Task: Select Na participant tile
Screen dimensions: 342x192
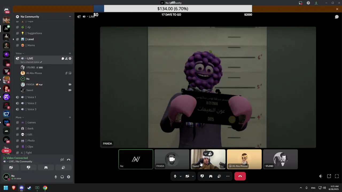Action: pyautogui.click(x=136, y=159)
